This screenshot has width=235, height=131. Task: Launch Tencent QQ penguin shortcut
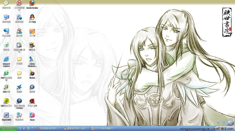(x=32, y=17)
